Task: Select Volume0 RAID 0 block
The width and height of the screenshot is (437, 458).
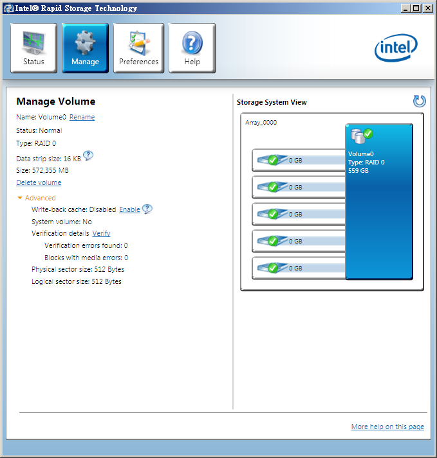Action: click(x=379, y=202)
